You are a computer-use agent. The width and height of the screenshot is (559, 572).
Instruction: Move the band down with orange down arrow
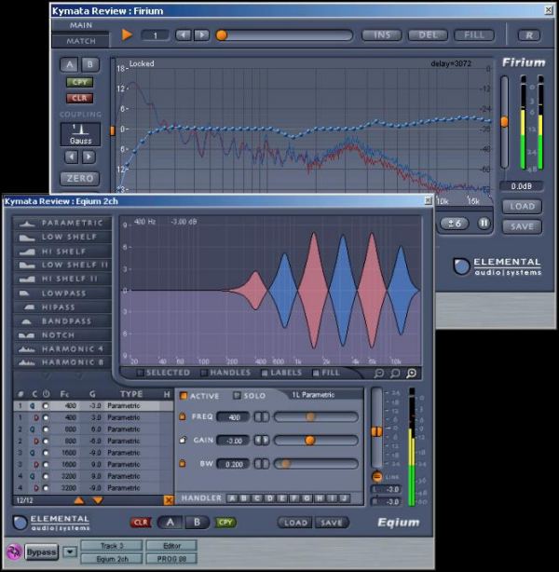98,500
